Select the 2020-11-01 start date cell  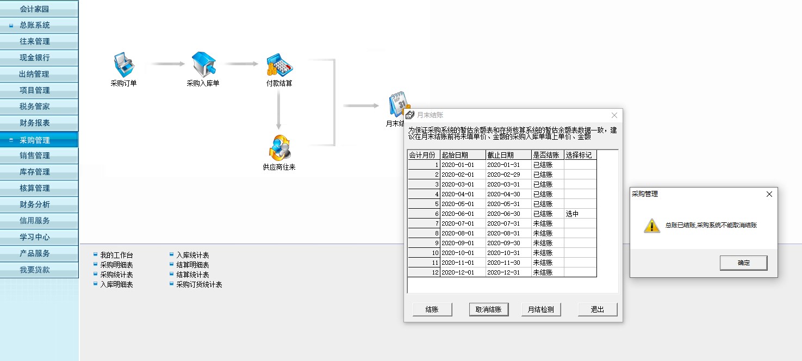pos(463,263)
